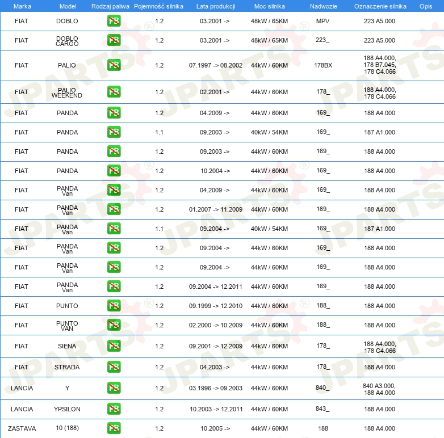The height and width of the screenshot is (438, 444).
Task: Click production dates 07.1997 -> 08.2002
Action: click(216, 65)
